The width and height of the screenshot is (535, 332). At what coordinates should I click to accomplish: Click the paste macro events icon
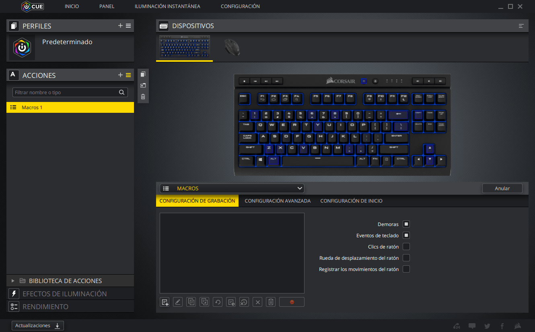(204, 302)
